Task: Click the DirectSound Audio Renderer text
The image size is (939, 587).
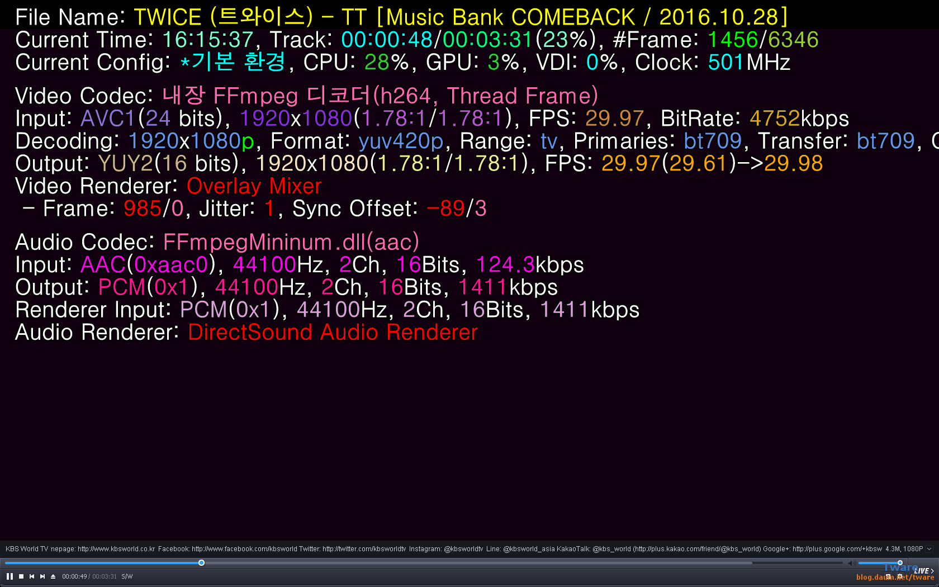Action: click(x=333, y=332)
